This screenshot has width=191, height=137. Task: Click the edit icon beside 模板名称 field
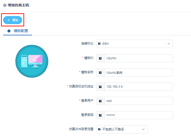tap(101, 72)
